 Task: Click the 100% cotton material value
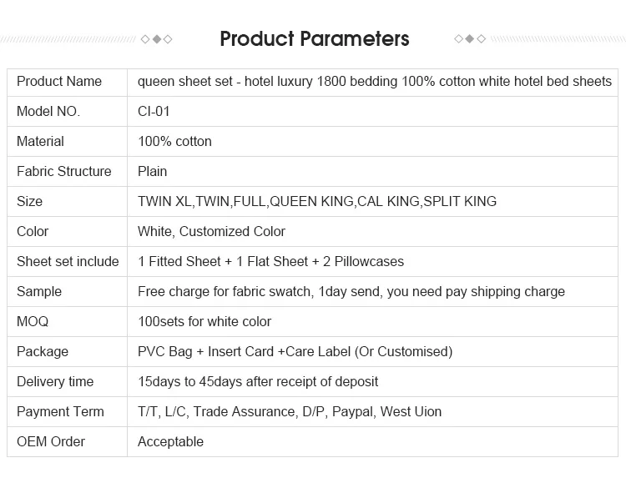tap(174, 142)
